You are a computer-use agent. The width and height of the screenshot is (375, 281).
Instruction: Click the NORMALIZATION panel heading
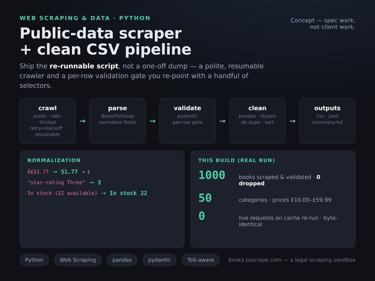54,160
